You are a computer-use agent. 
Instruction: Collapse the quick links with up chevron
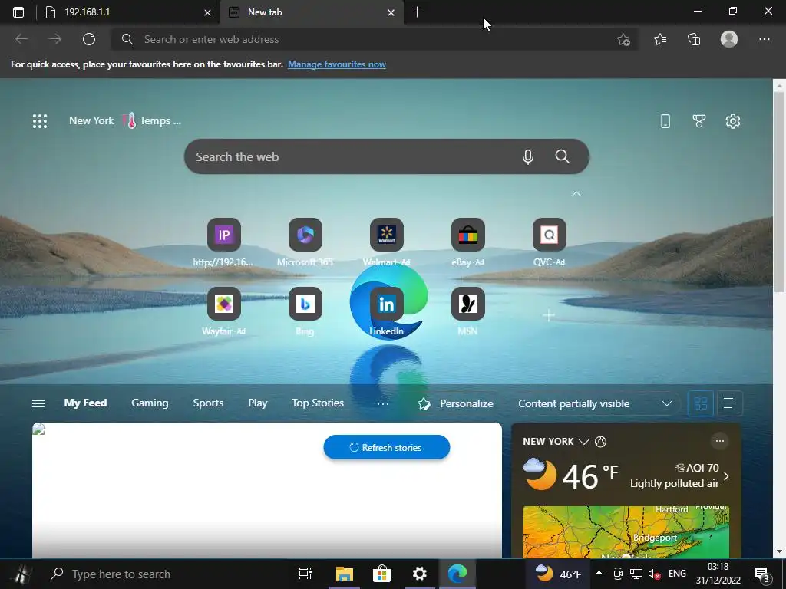pyautogui.click(x=576, y=194)
